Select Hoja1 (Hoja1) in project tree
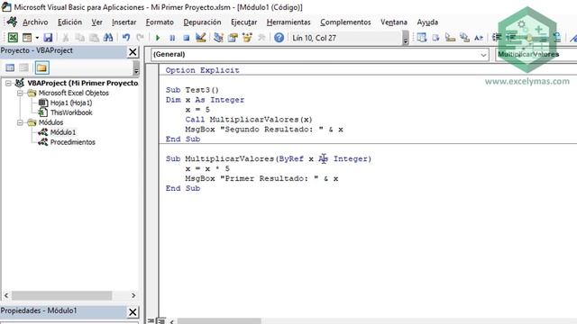Viewport: 577px width, 324px height. (x=71, y=103)
